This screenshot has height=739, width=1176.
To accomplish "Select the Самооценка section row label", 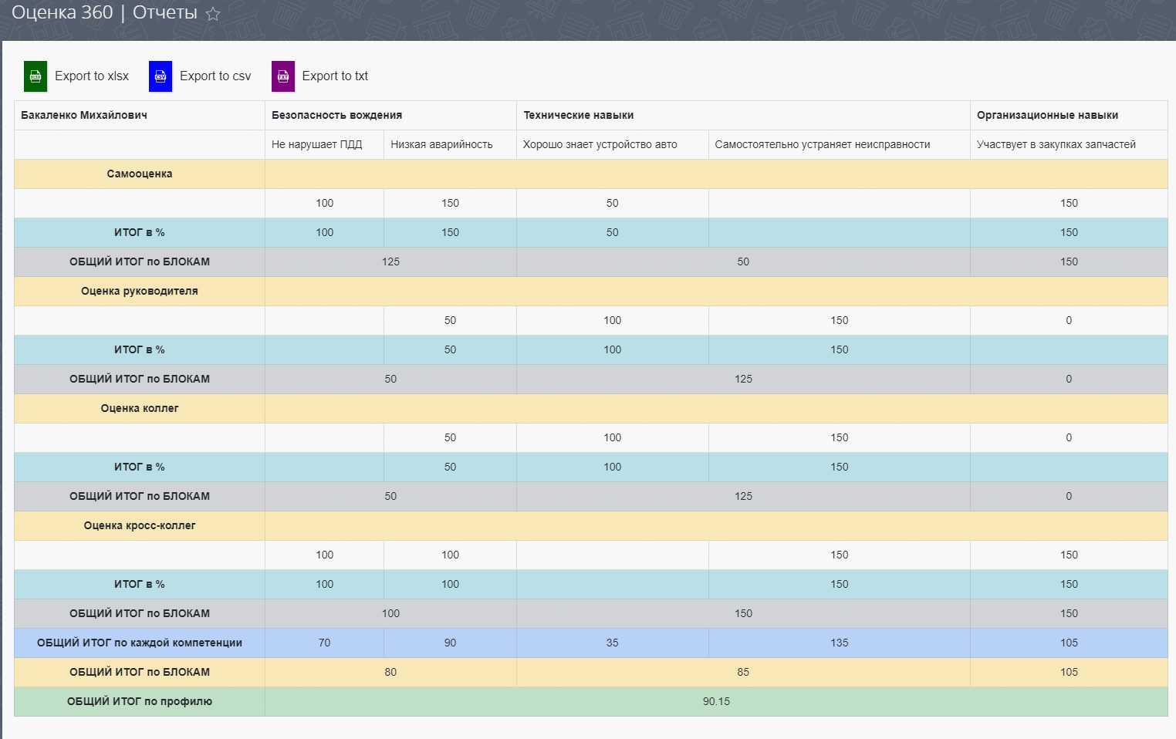I will [140, 174].
